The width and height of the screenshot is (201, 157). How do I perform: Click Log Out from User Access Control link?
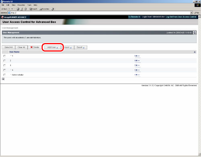click(x=181, y=17)
